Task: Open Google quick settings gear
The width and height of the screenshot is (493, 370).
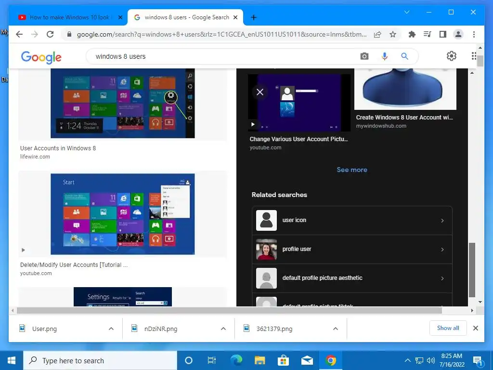Action: 452,56
